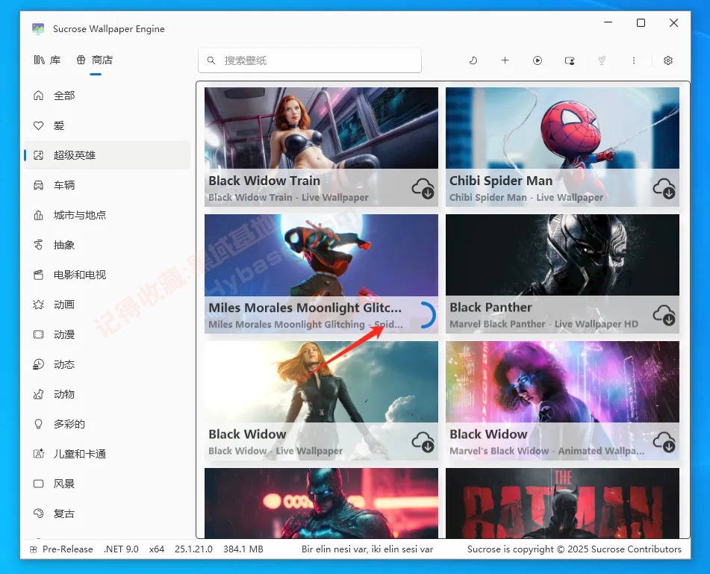The image size is (710, 574).
Task: Open neon Batman wallpaper thumbnail
Action: tap(322, 503)
